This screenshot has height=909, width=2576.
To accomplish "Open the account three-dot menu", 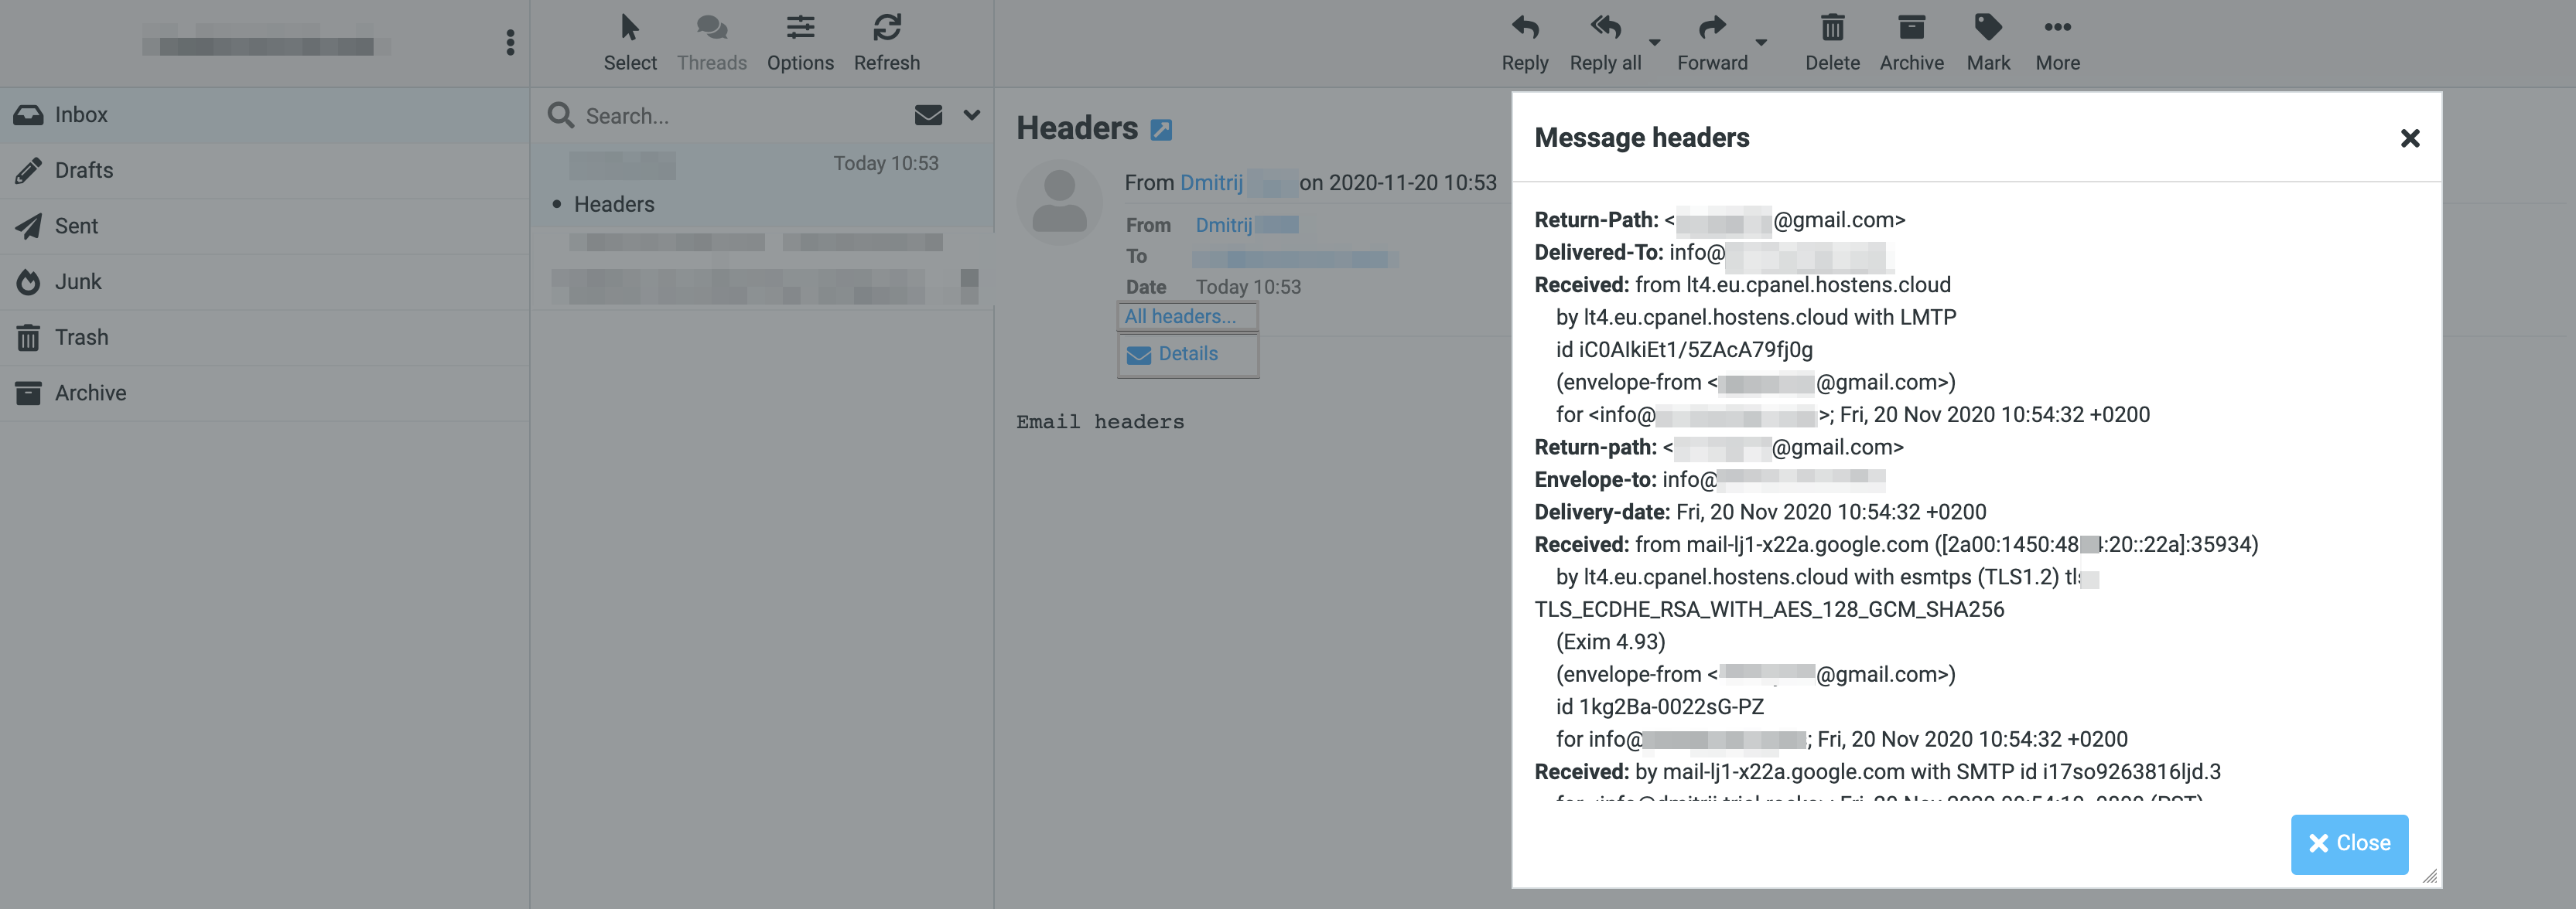I will 510,42.
